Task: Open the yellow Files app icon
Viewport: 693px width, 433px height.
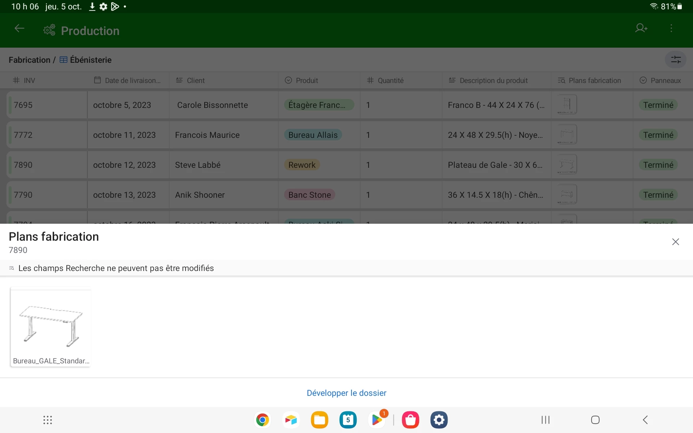Action: coord(319,420)
